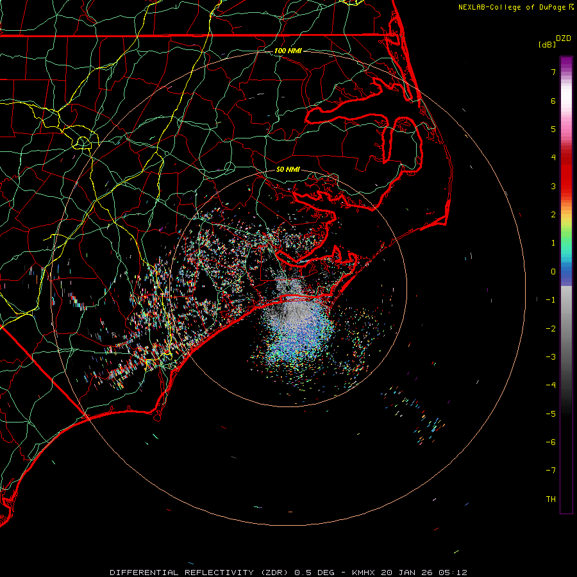Click the 4 dB legend value

[x=553, y=158]
